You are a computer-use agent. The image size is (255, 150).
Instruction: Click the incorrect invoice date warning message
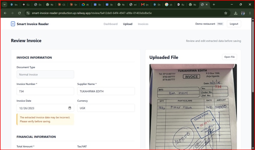[45, 119]
